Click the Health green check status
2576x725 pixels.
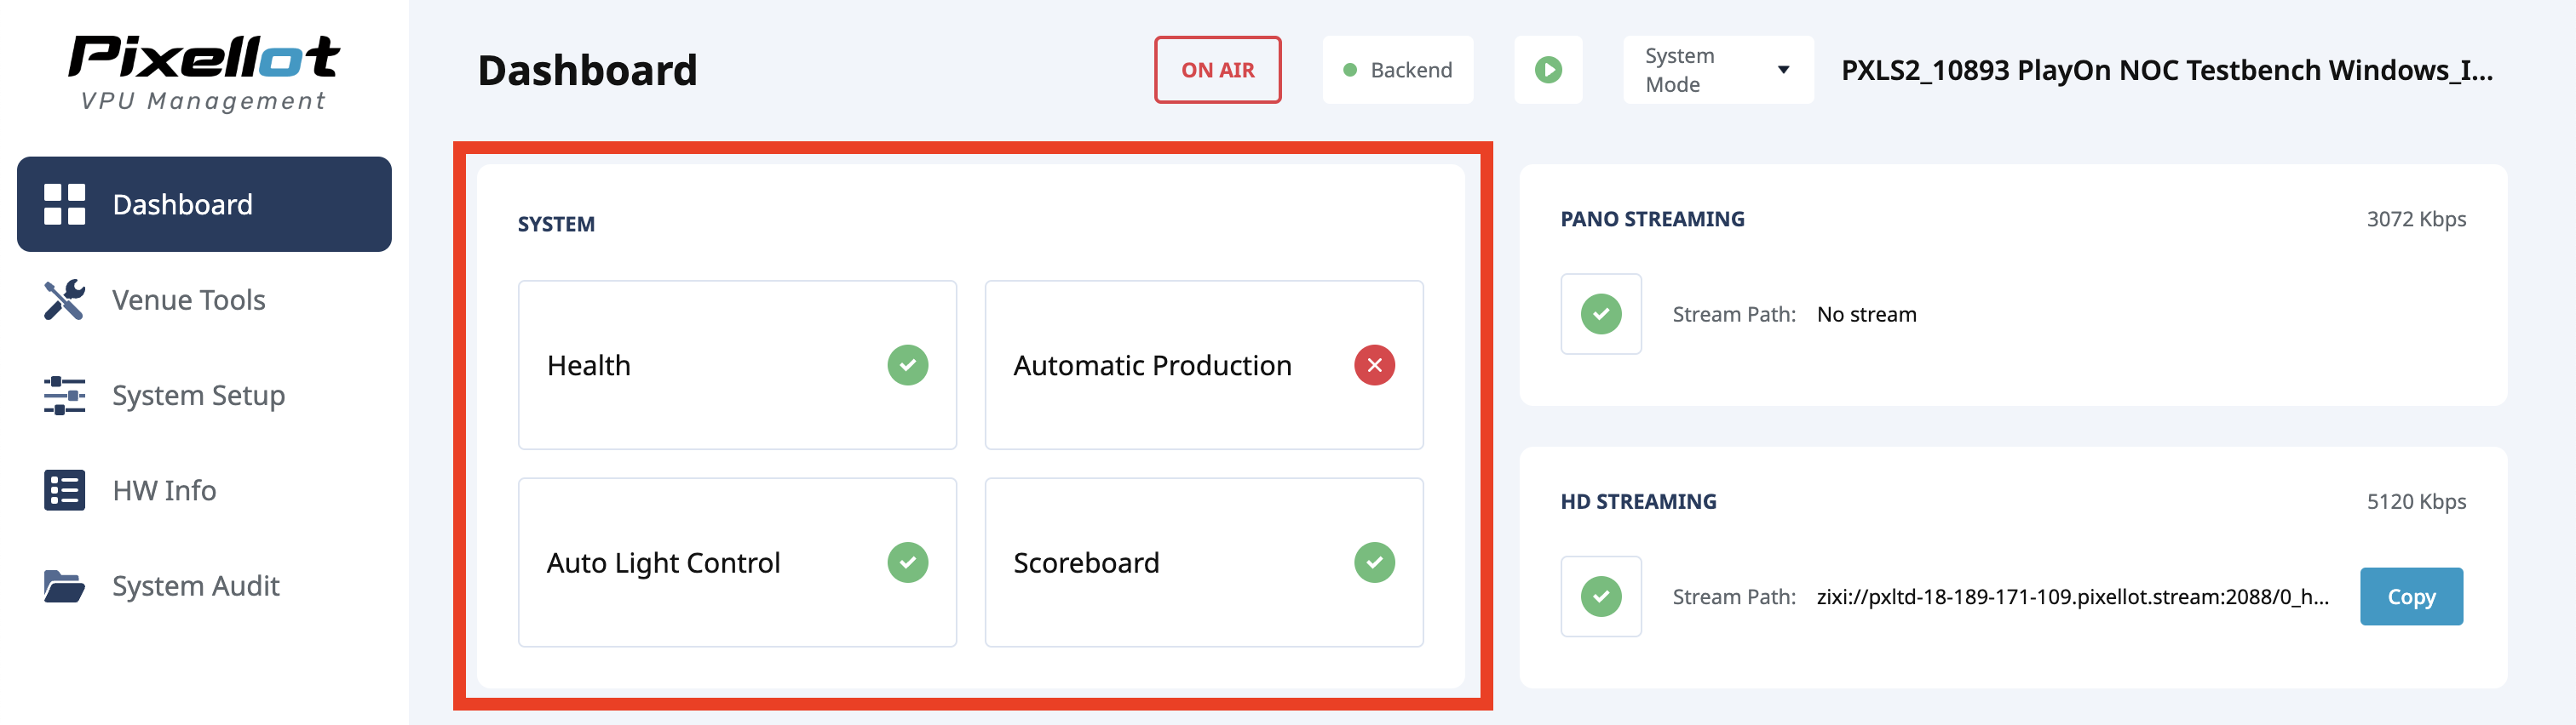(x=907, y=366)
